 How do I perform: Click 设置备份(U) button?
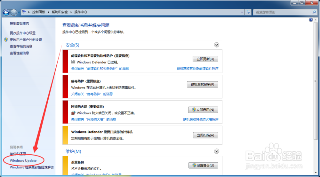(x=203, y=165)
